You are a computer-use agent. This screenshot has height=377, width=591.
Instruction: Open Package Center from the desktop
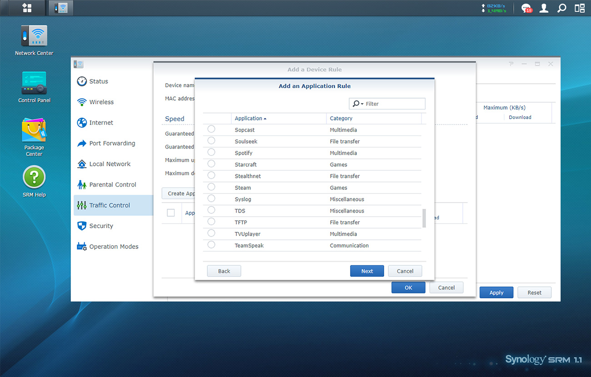click(x=34, y=136)
